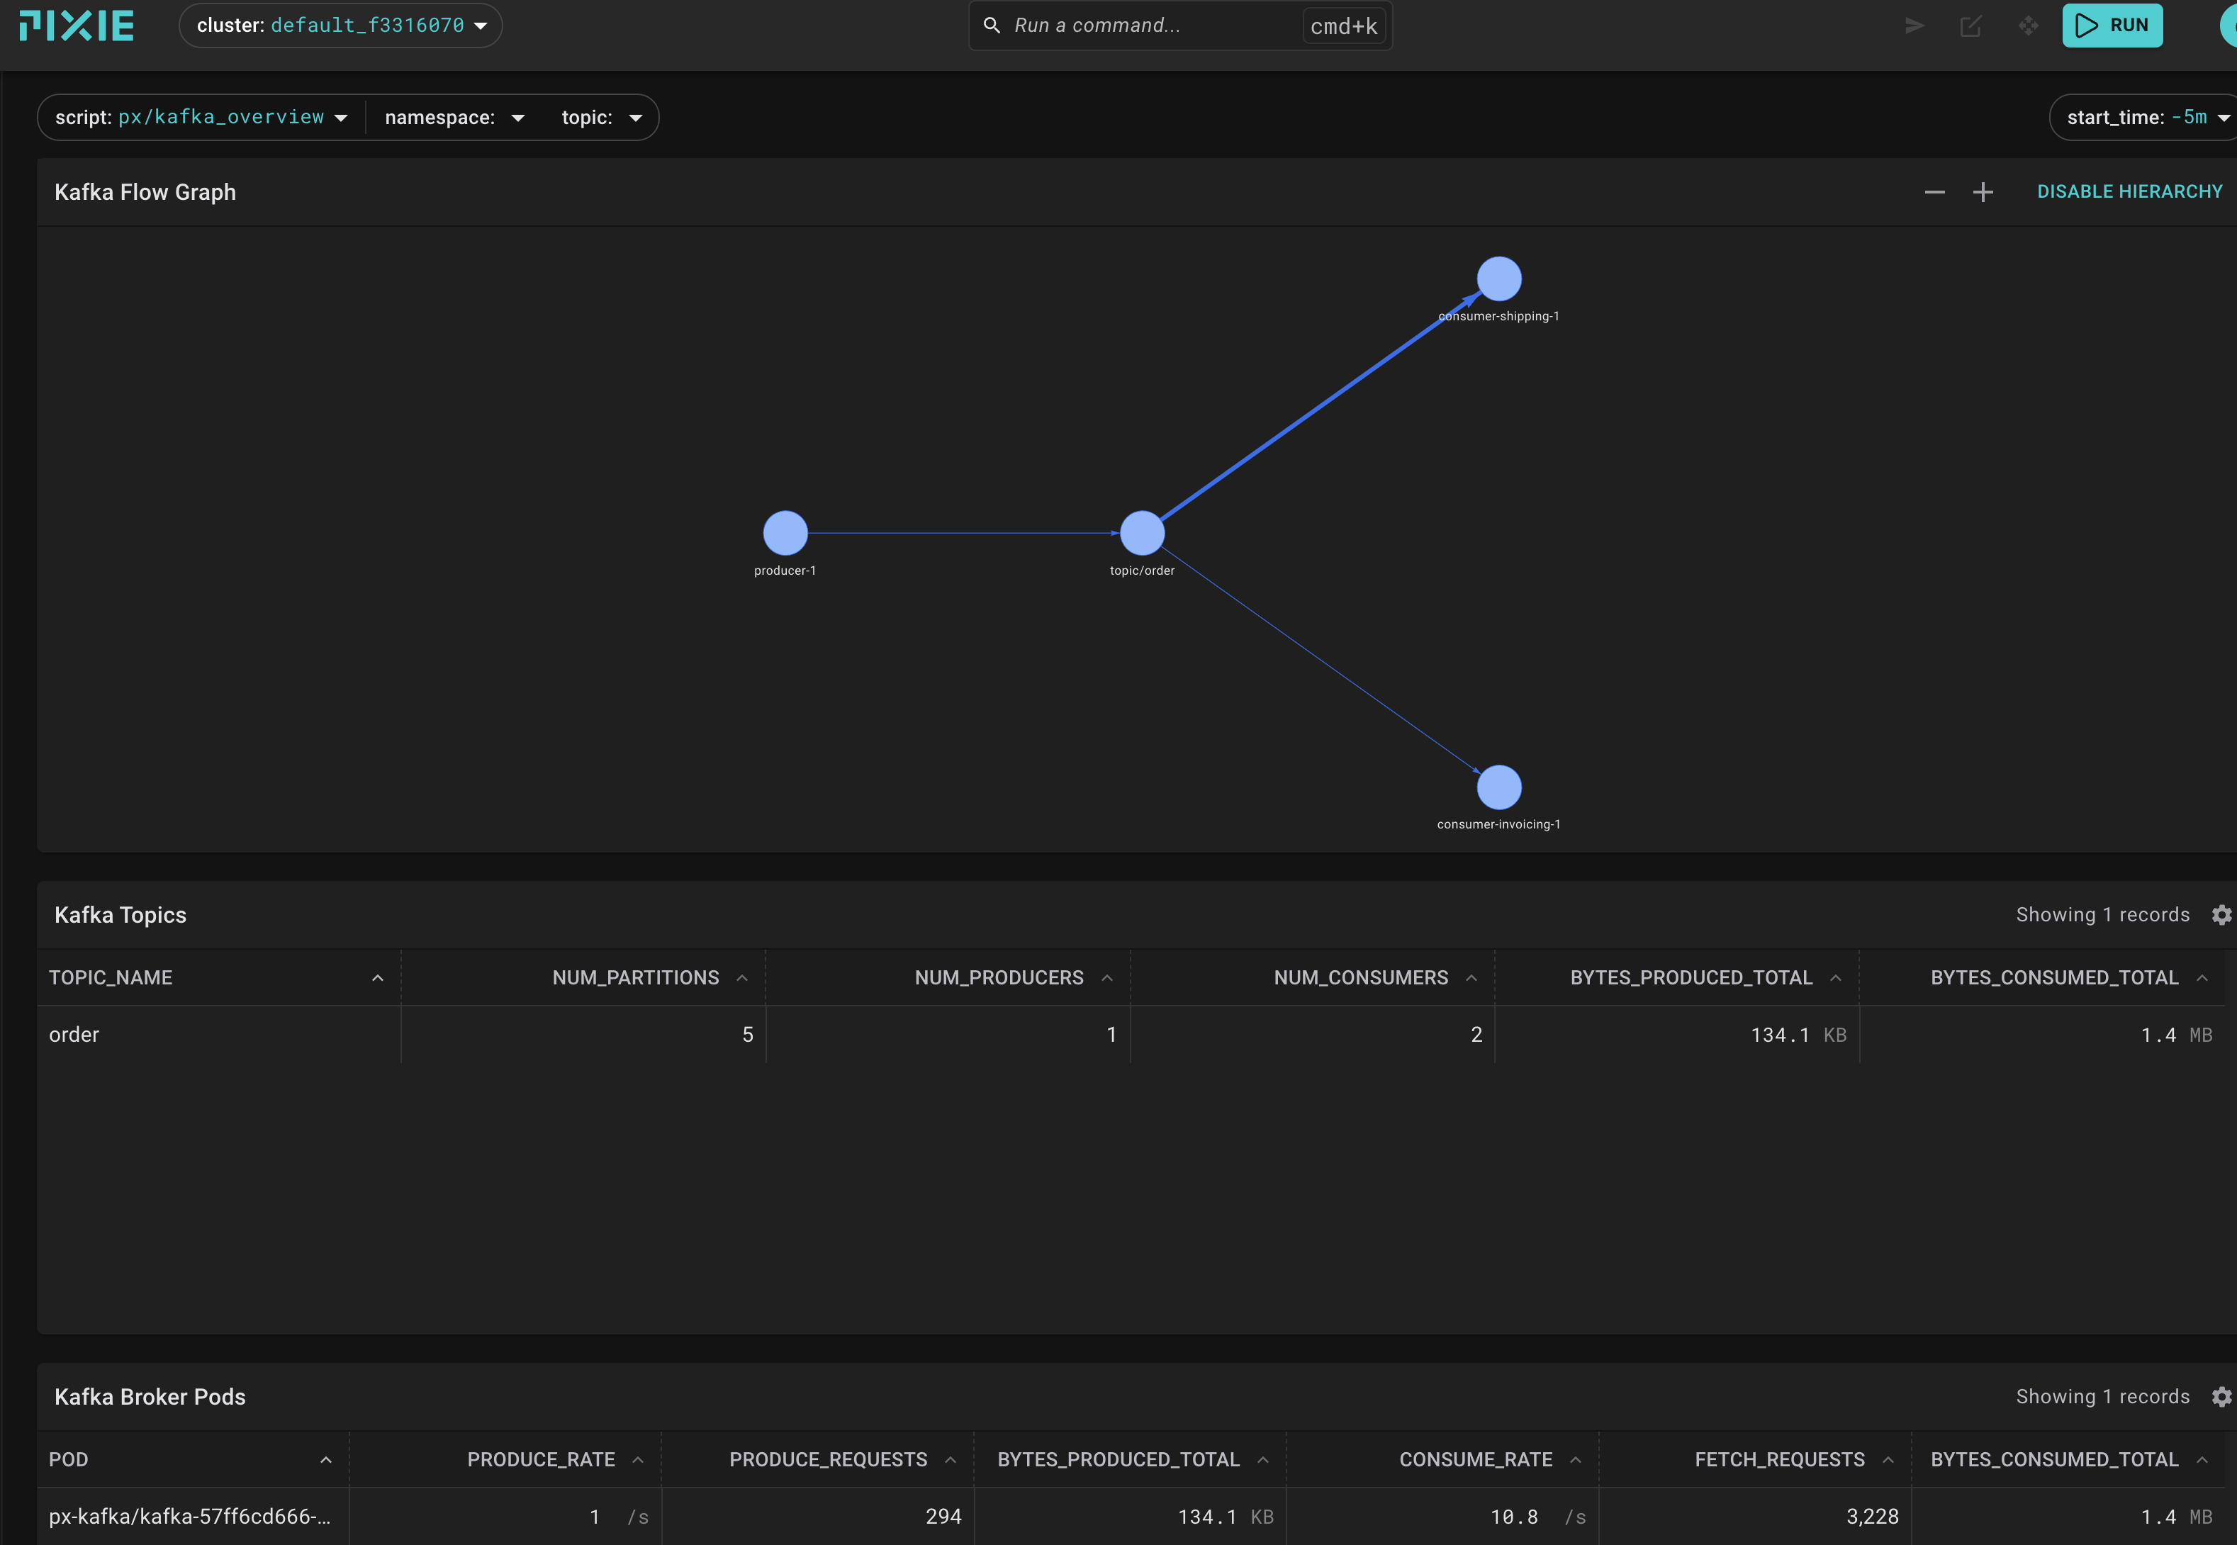Sort by PRODUCE_REQUESTS column arrow
This screenshot has width=2237, height=1545.
tap(951, 1460)
